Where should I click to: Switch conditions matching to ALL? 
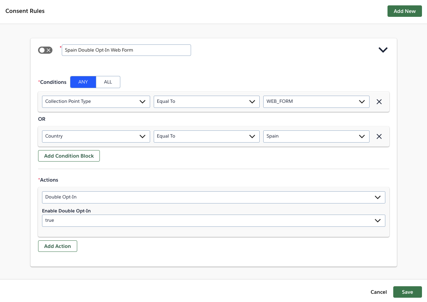coord(108,82)
